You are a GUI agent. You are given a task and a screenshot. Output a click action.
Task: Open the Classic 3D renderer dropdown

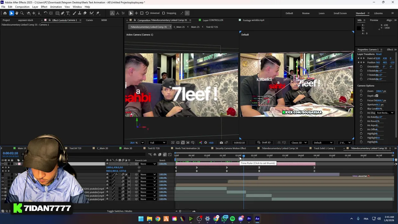click(x=299, y=142)
